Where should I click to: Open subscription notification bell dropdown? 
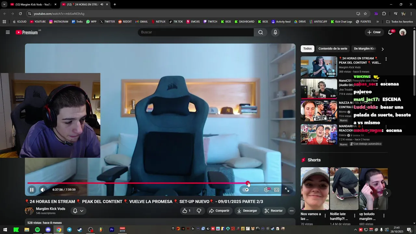[78, 211]
